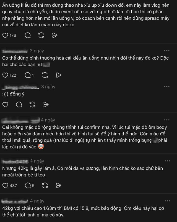Reply to the comment with 176 likes
Screen dimensions: 177x222
tap(28, 35)
